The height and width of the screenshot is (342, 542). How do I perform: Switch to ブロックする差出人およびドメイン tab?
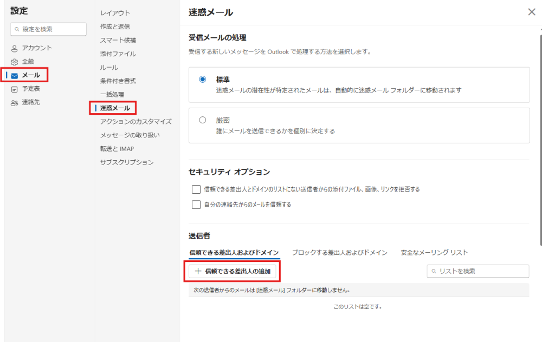tap(339, 252)
